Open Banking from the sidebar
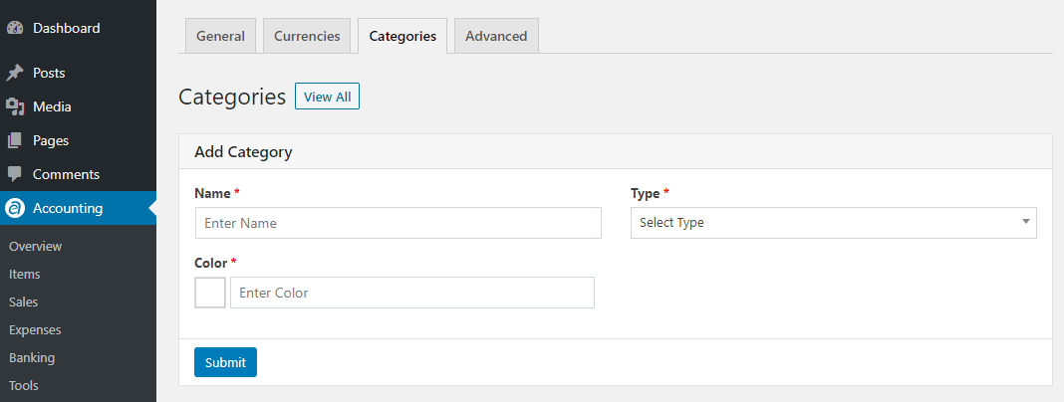This screenshot has width=1064, height=402. [x=32, y=358]
